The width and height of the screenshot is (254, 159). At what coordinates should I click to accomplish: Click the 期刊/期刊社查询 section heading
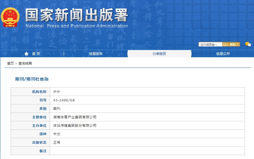pos(32,79)
